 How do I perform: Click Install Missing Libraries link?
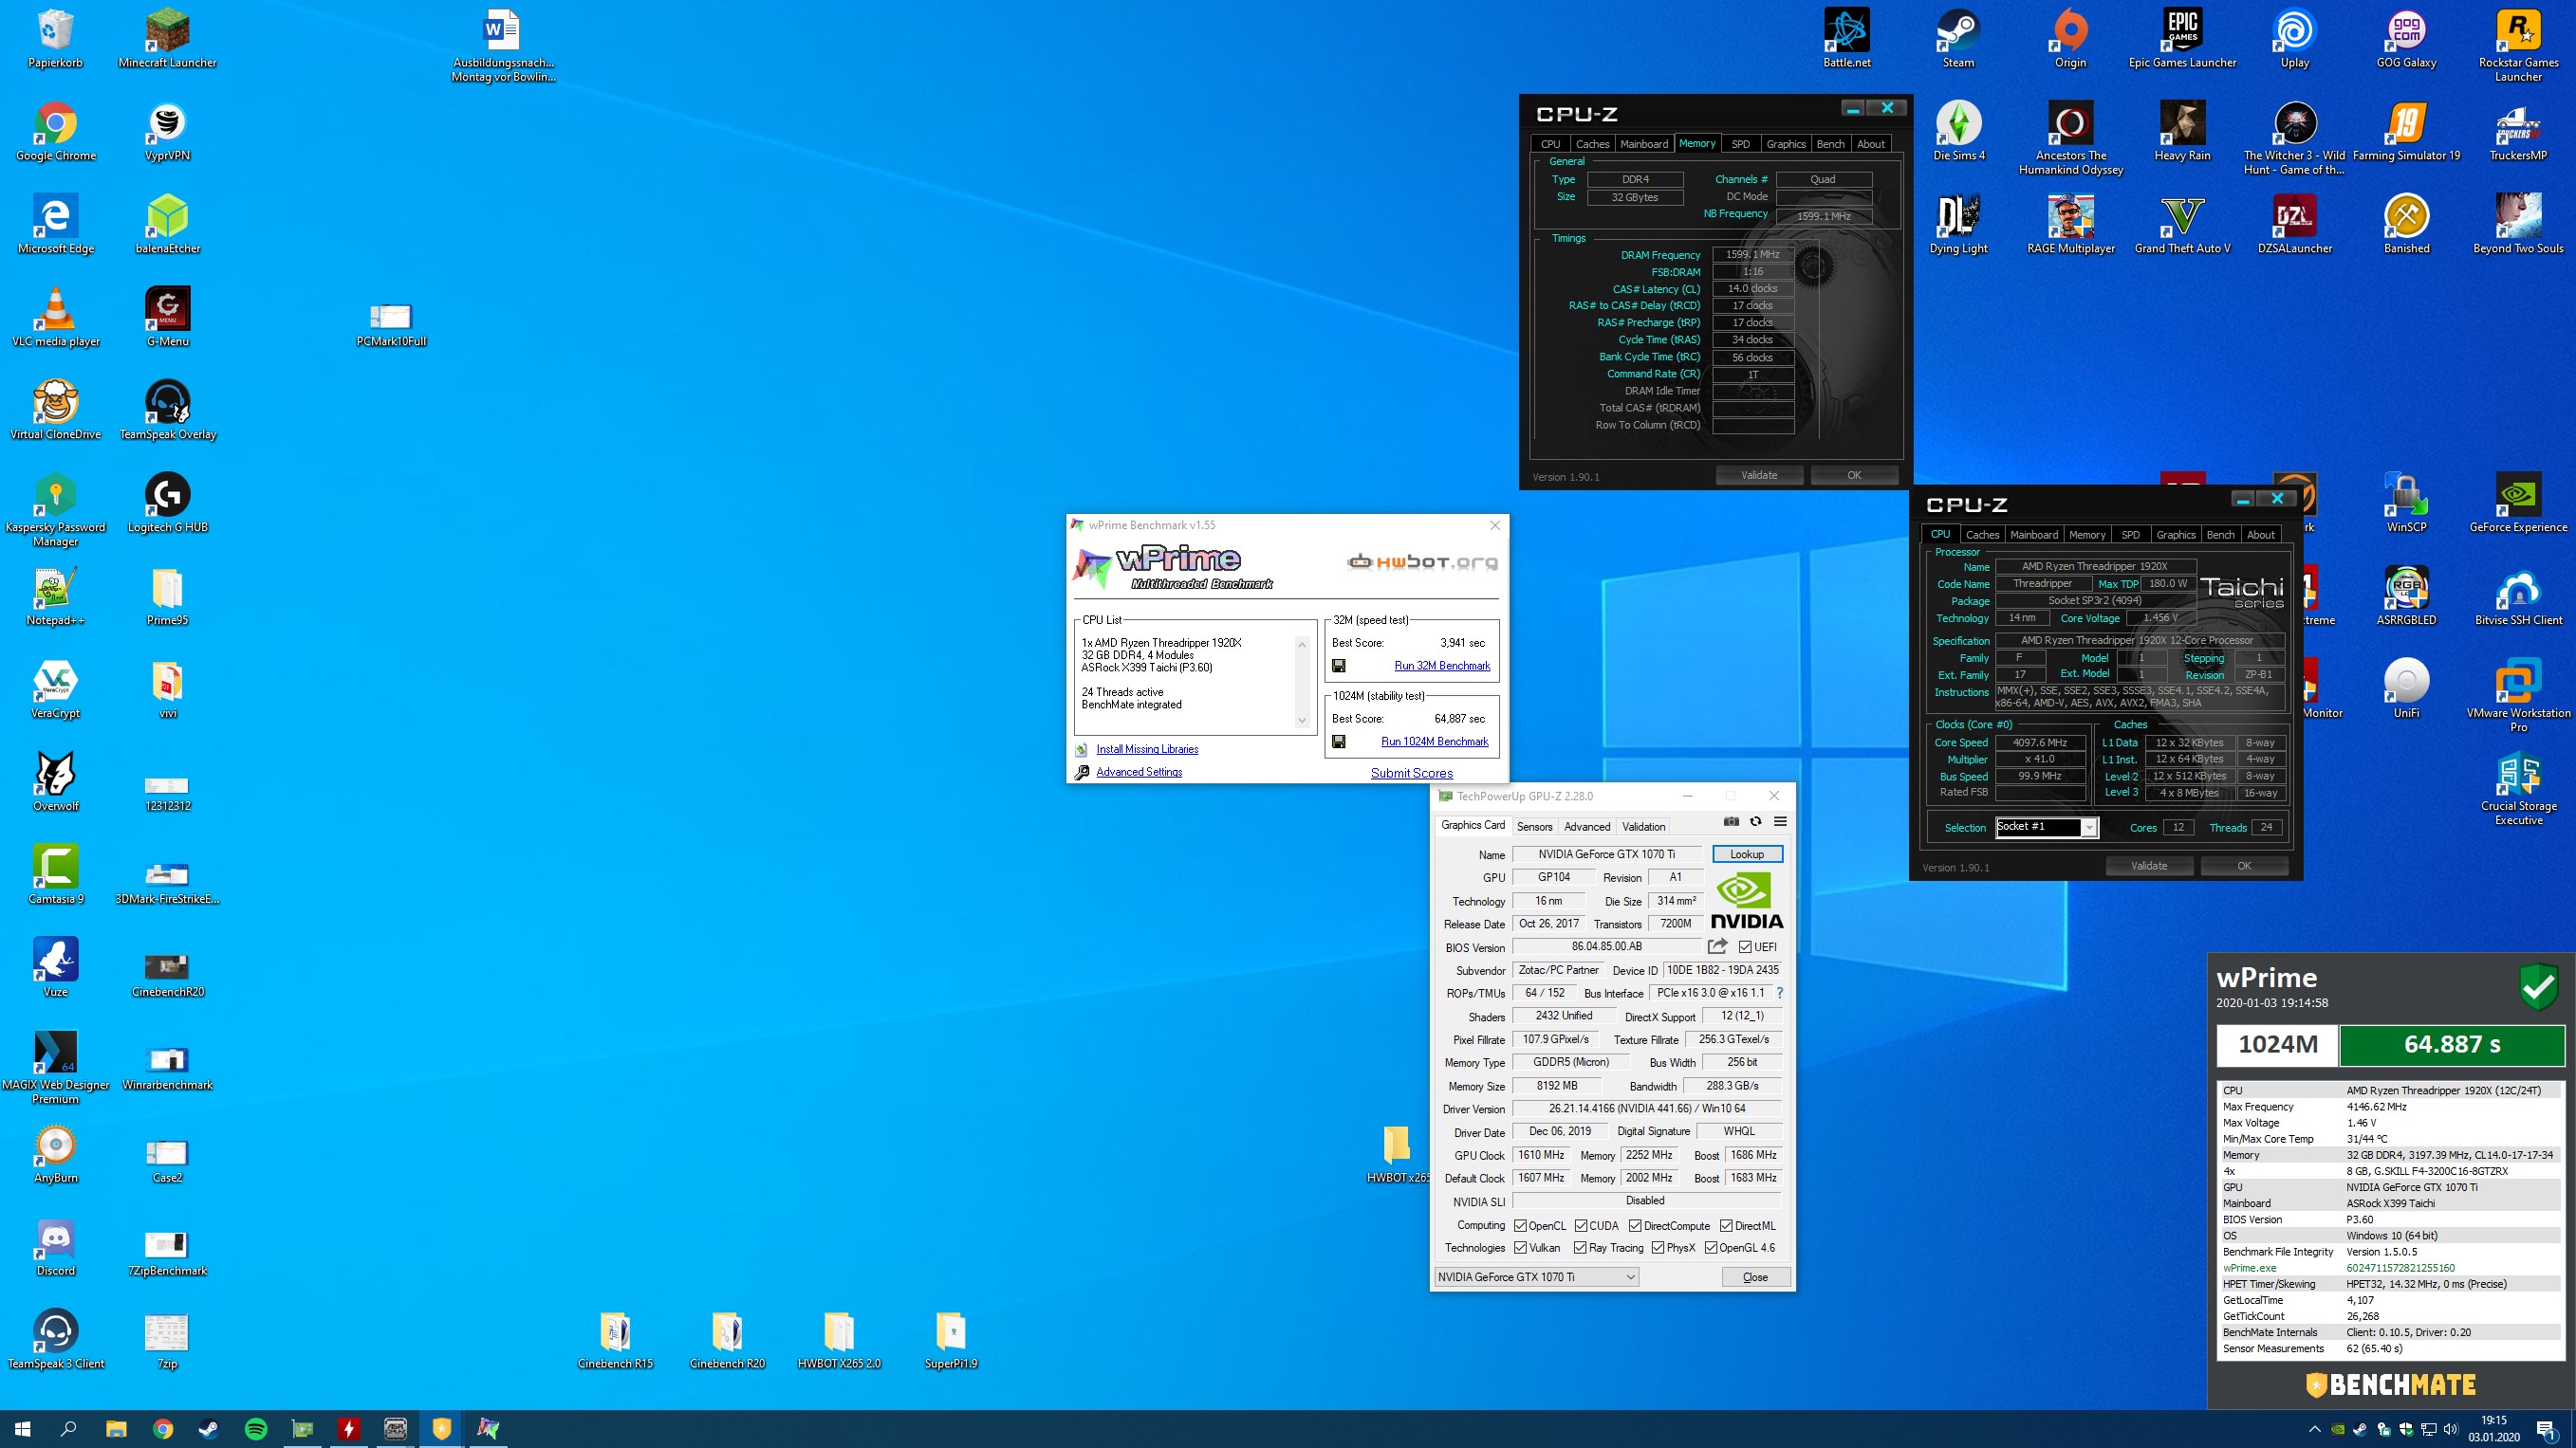click(x=1147, y=749)
